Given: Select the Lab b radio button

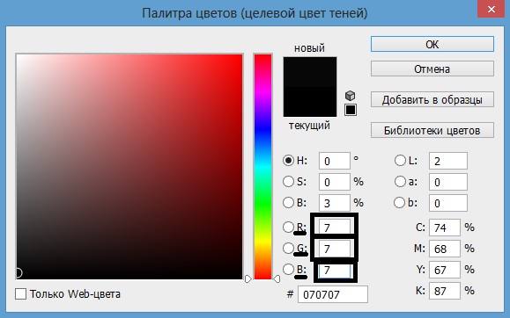Looking at the screenshot, I should (x=399, y=202).
